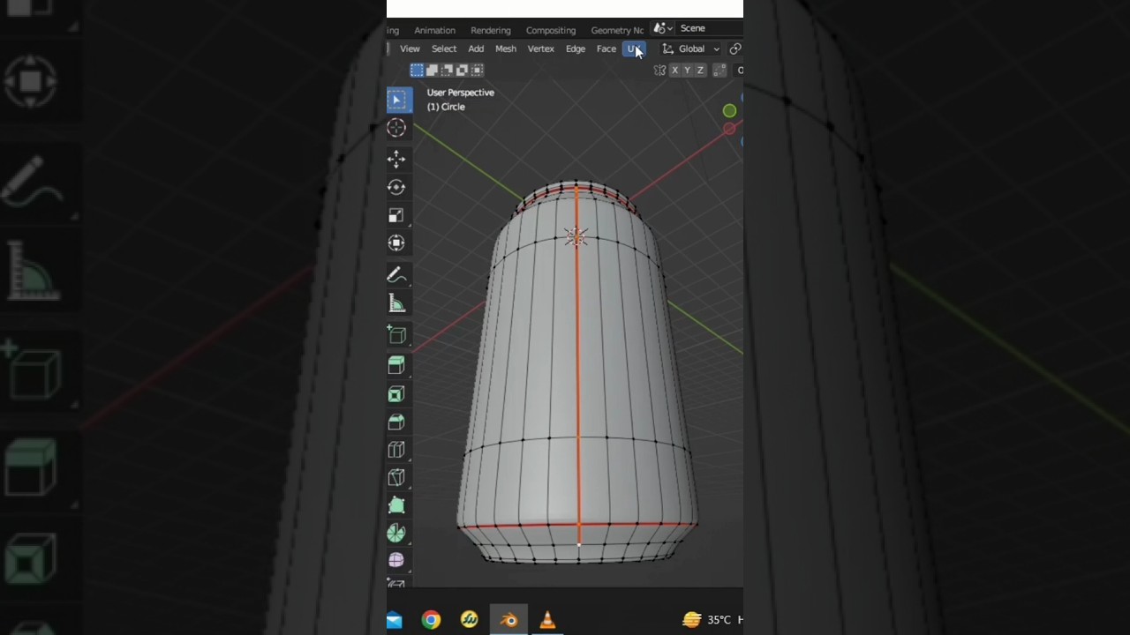Open the pivot point link dropdown

point(735,49)
